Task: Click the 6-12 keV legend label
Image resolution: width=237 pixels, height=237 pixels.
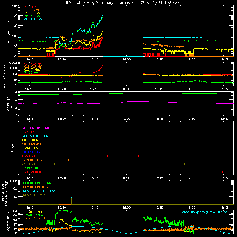Action: [32, 10]
